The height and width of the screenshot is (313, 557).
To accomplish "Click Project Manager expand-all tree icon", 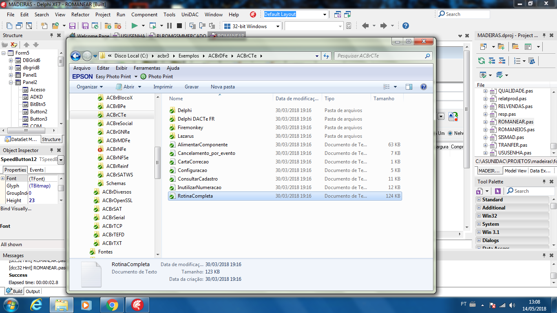I will 491,61.
